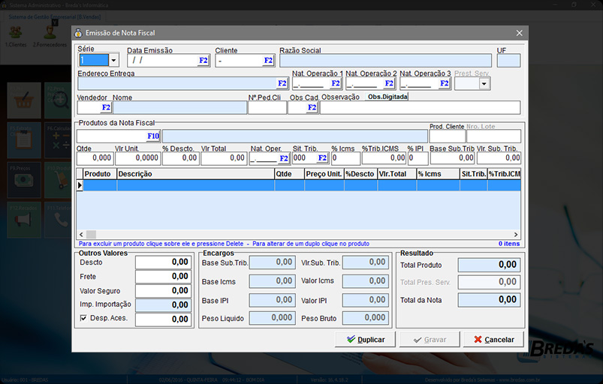
Task: Click the Descrição column header
Action: coord(195,174)
